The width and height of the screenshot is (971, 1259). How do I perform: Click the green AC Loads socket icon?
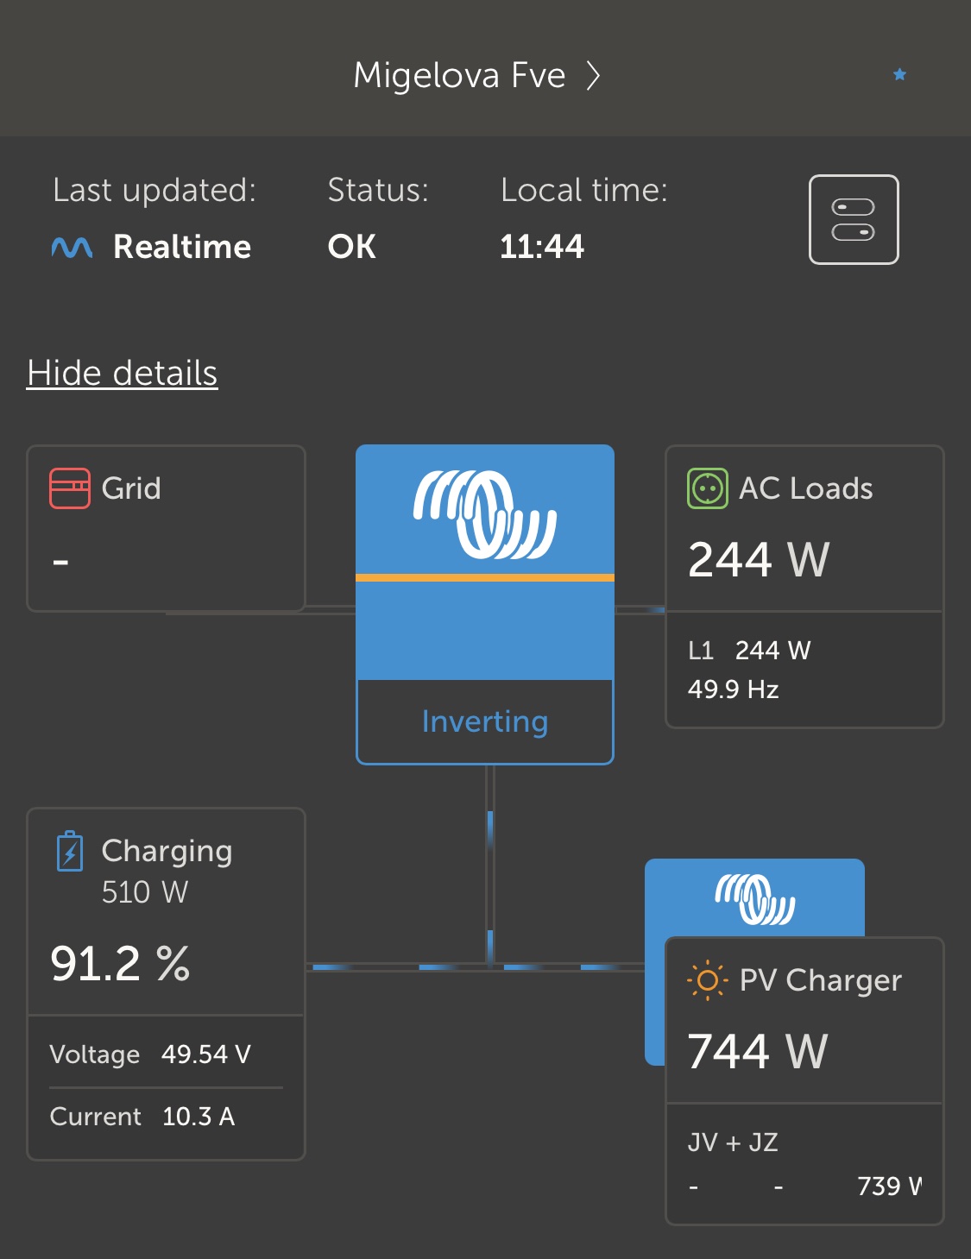(x=707, y=488)
